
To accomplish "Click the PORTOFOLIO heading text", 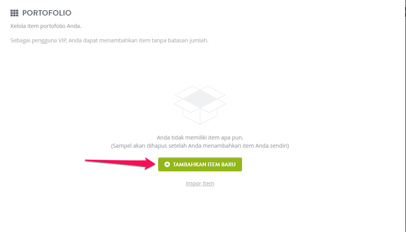I will click(47, 13).
